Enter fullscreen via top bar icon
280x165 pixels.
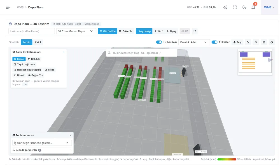click(x=235, y=7)
